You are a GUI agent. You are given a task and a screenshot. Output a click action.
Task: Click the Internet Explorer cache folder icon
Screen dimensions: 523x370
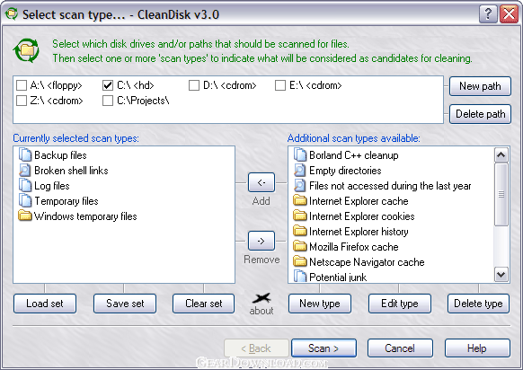tap(300, 200)
